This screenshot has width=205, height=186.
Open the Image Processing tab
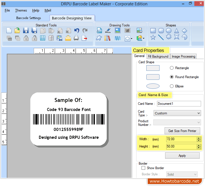(183, 56)
